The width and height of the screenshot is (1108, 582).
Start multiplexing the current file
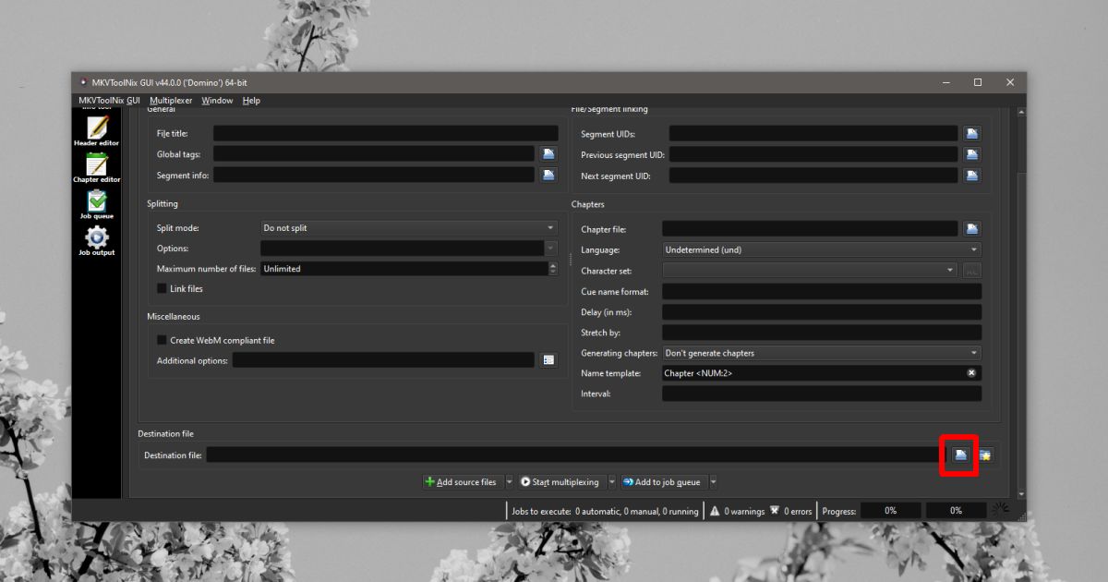pyautogui.click(x=563, y=481)
